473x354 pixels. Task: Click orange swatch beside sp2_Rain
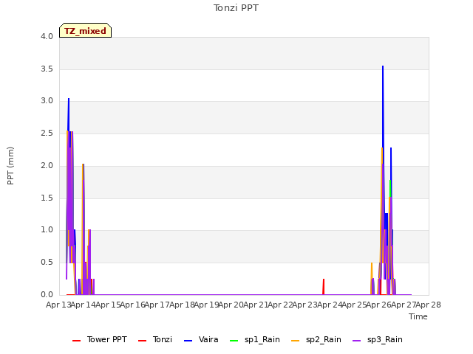coord(296,341)
